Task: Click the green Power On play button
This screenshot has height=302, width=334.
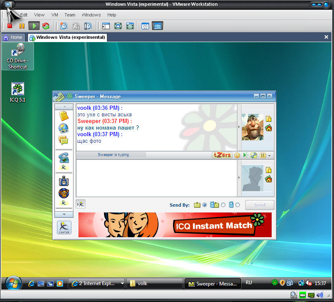Action: [34, 26]
